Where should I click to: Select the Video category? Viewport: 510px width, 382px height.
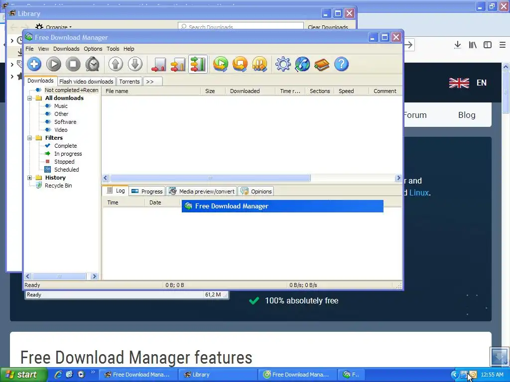[x=61, y=130]
